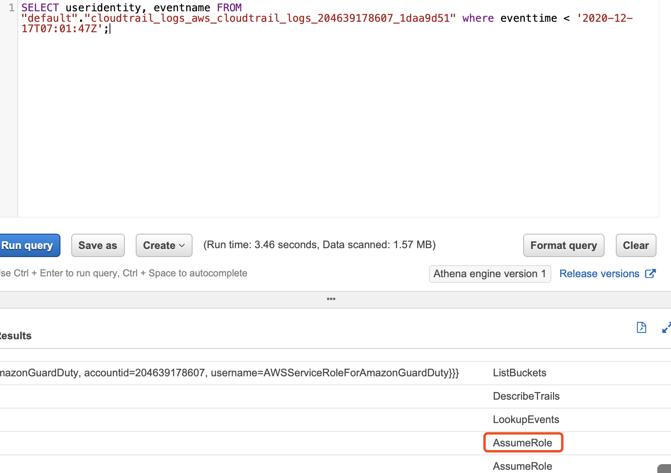The image size is (671, 473).
Task: Select the highlighted AssumeRole result cell
Action: tap(523, 443)
